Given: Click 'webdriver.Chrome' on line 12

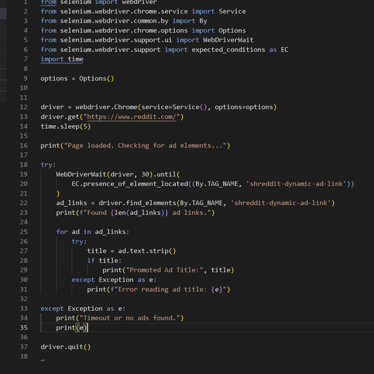Looking at the screenshot, I should click(106, 107).
